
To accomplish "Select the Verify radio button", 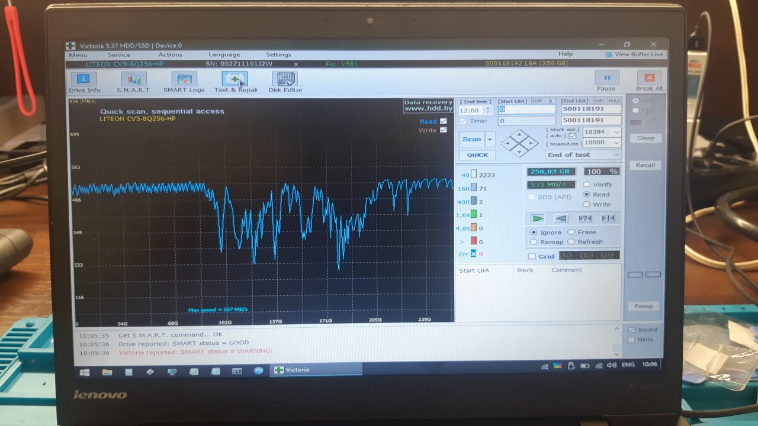I will coord(586,185).
